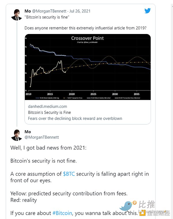The image size is (173, 219).
Task: Click the bold "Mo" name in top tweet
Action: [x=28, y=11]
